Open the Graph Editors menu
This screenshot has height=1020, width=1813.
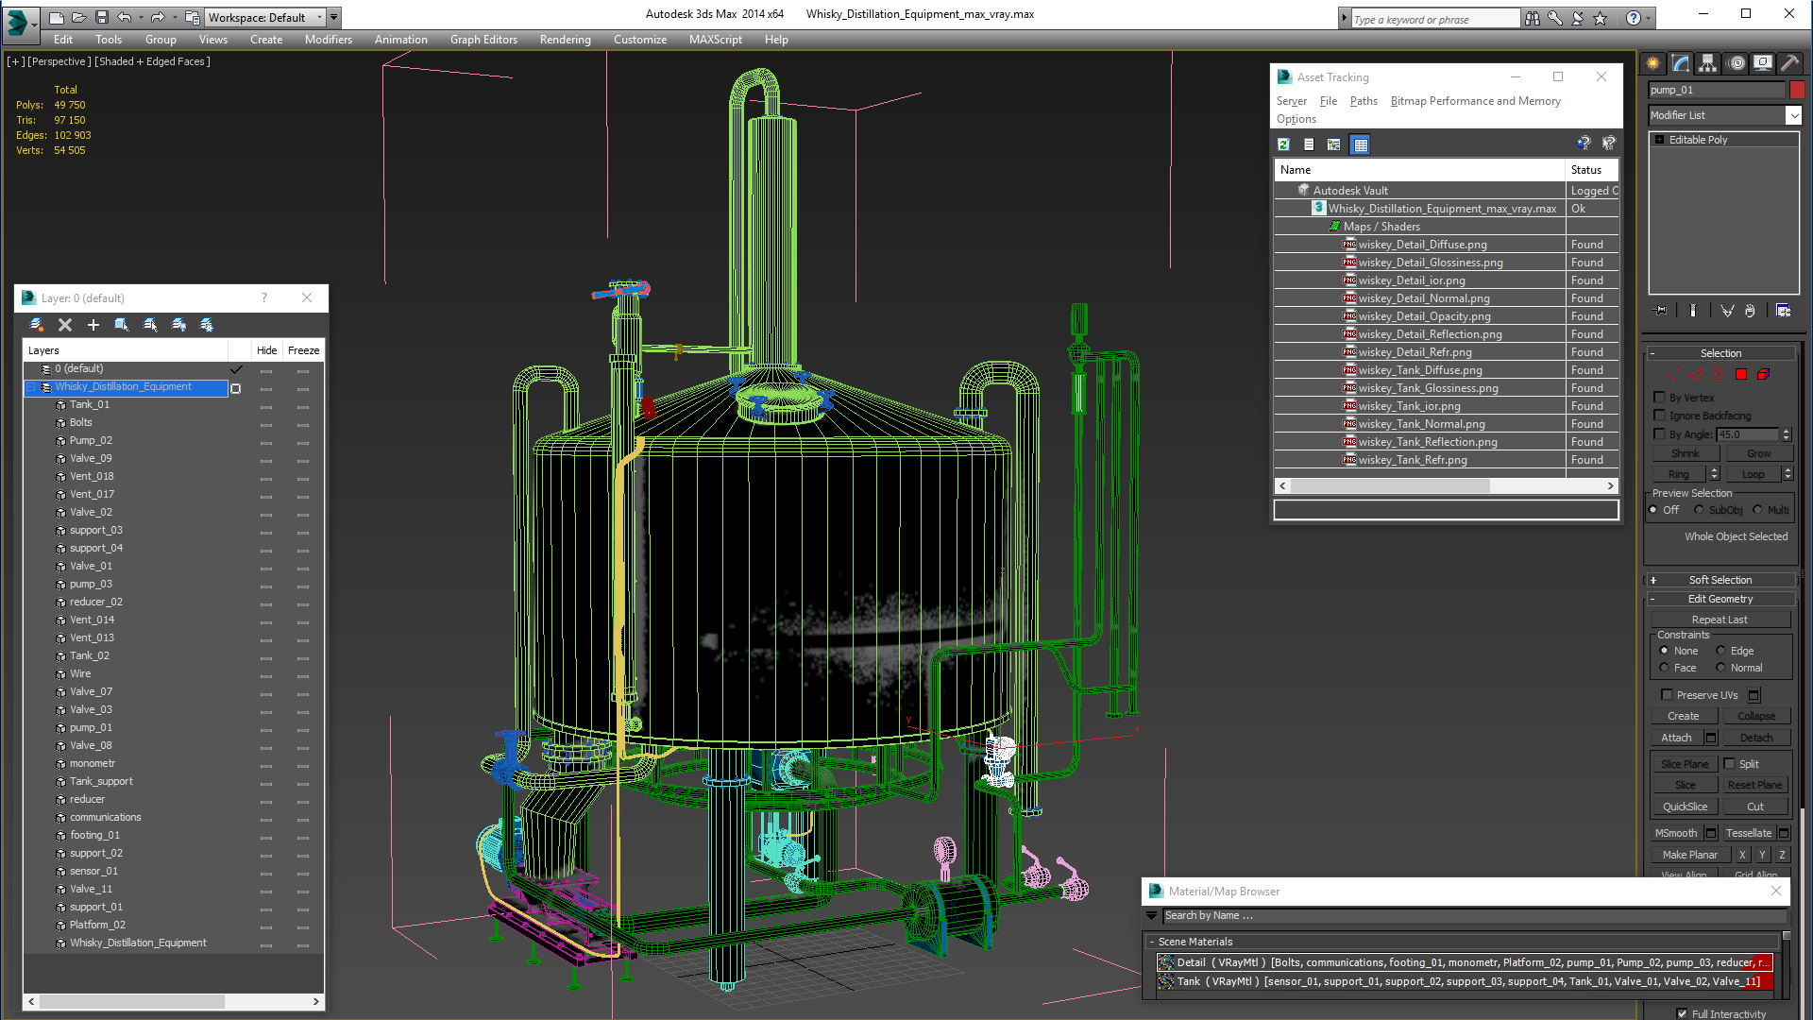pos(483,40)
